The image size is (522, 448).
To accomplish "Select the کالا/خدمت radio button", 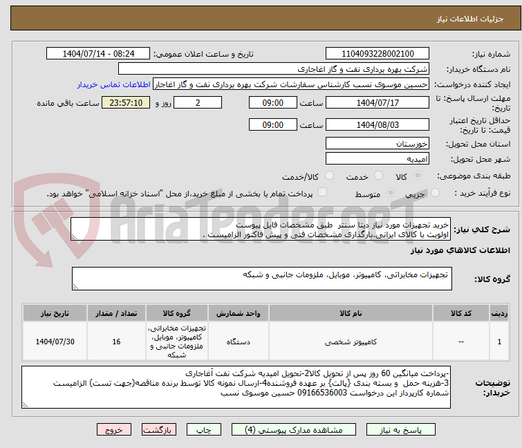I will (x=329, y=176).
